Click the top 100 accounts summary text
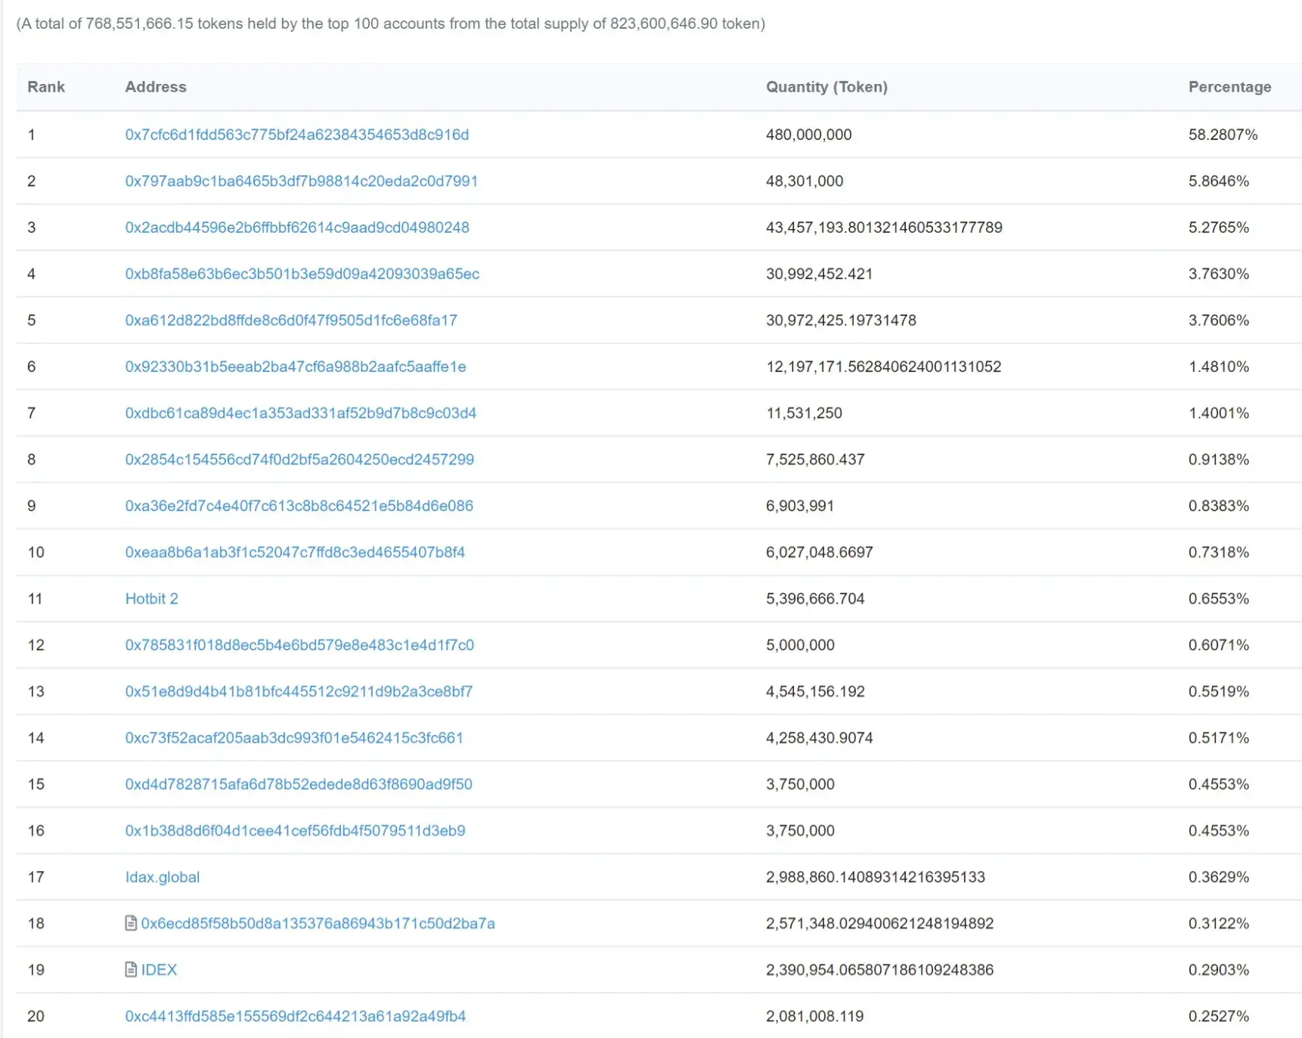This screenshot has width=1302, height=1038. click(391, 23)
